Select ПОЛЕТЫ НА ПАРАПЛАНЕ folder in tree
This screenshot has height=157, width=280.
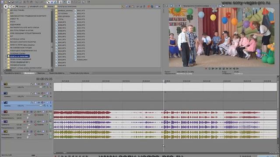pyautogui.click(x=18, y=56)
